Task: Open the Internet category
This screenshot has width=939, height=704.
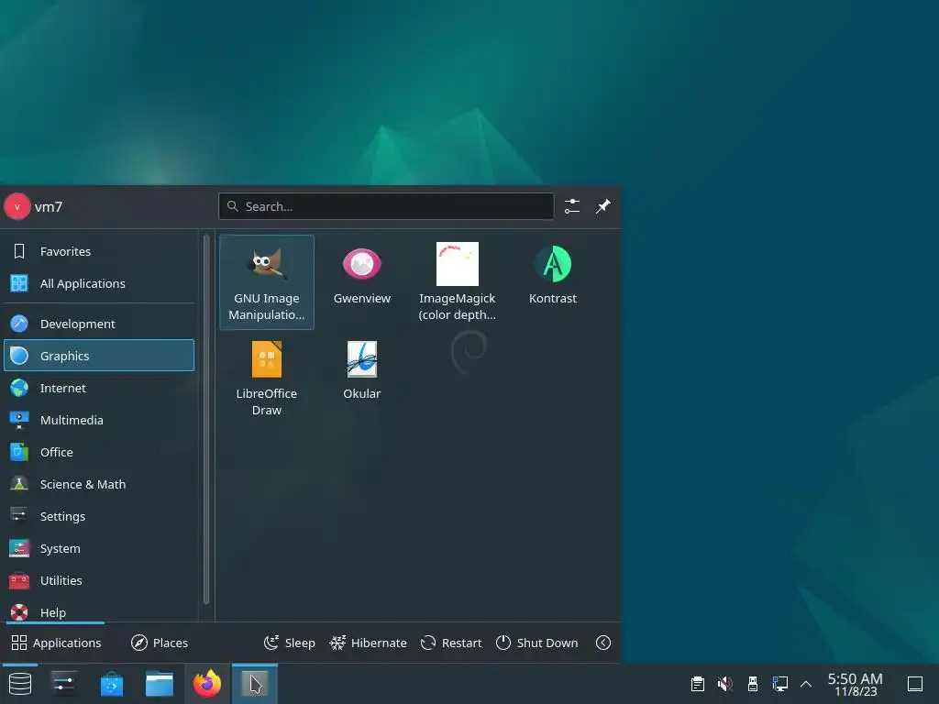Action: pos(99,388)
